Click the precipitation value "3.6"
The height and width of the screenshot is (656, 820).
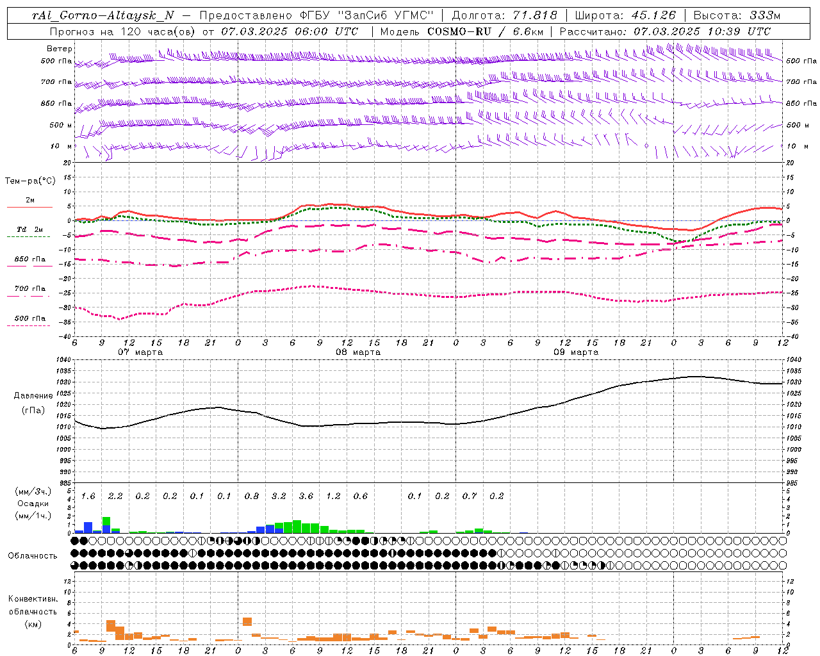(306, 496)
